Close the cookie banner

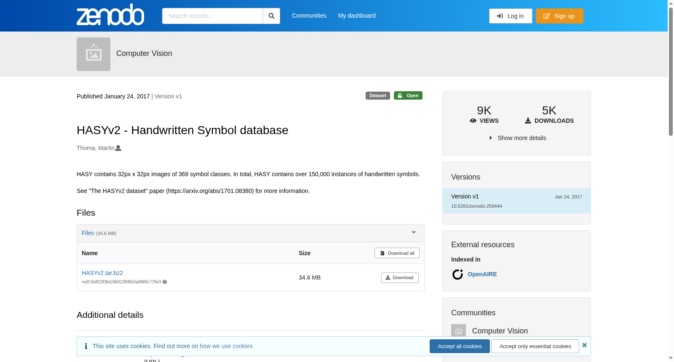tap(584, 345)
